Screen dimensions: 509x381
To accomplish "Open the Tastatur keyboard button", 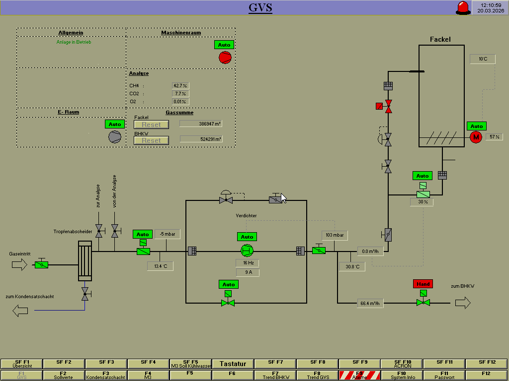I will click(233, 364).
